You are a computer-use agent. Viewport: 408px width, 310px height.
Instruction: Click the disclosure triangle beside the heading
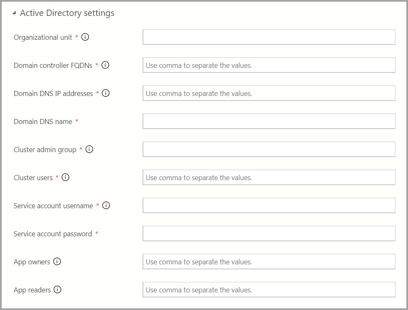coord(14,13)
